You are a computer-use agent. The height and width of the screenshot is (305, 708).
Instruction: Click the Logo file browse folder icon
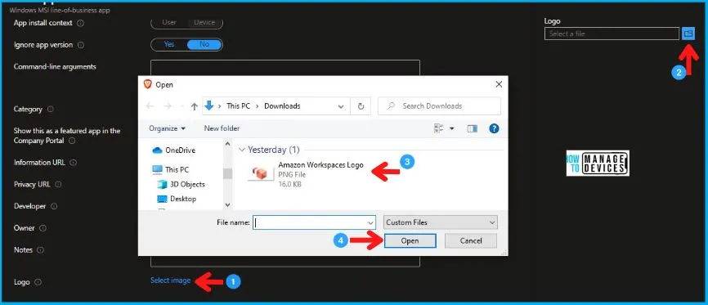click(x=688, y=34)
